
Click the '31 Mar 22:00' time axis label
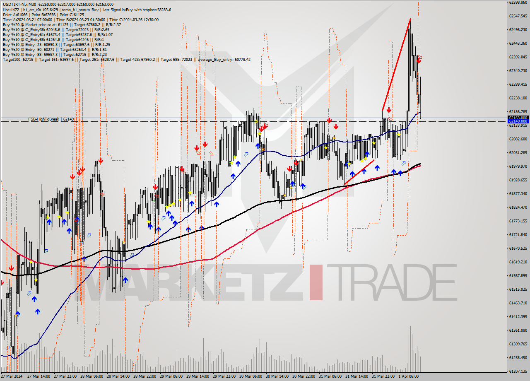point(383,376)
